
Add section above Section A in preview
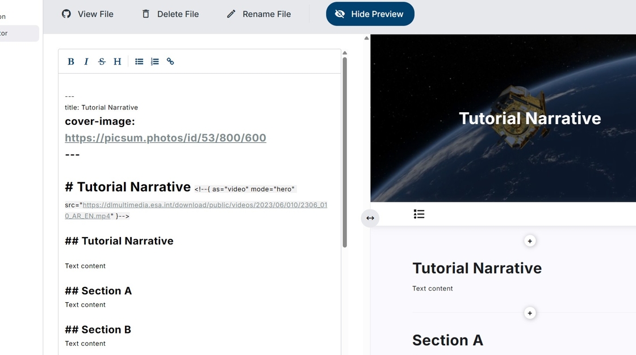click(x=530, y=313)
